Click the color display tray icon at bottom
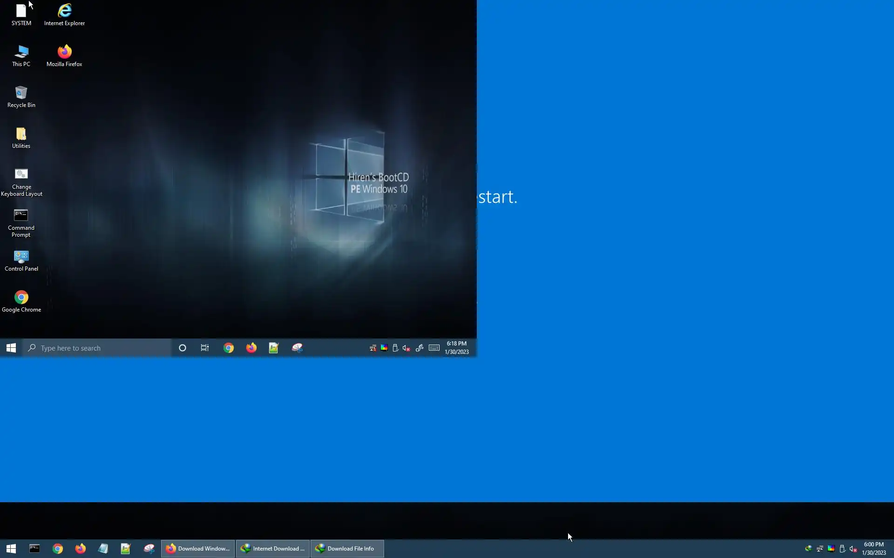This screenshot has width=894, height=558. [x=831, y=549]
